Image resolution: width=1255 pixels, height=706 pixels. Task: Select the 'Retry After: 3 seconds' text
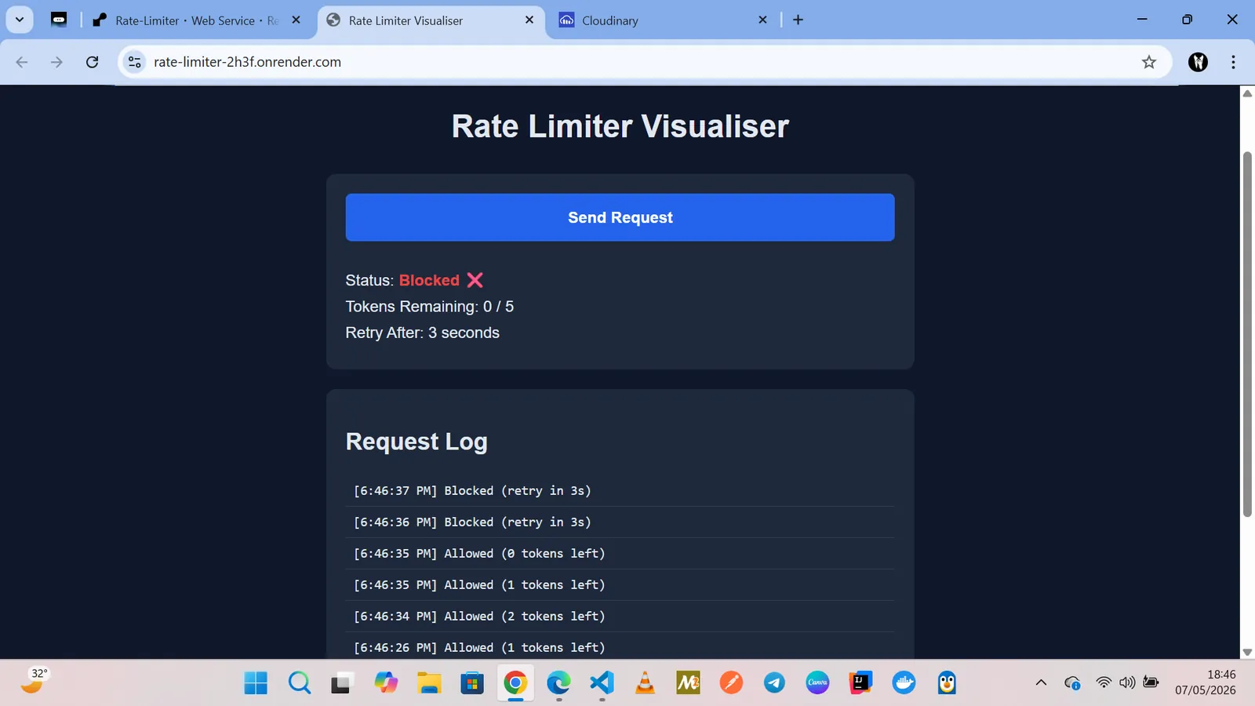[x=422, y=333]
